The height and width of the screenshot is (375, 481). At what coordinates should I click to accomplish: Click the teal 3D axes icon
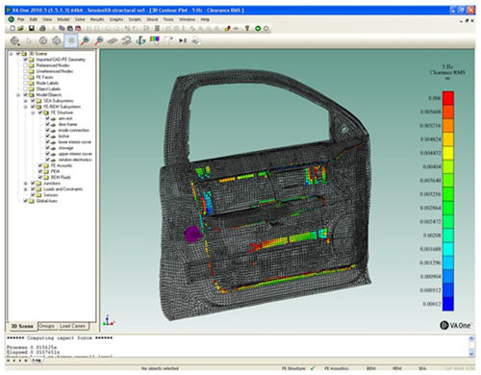[140, 40]
